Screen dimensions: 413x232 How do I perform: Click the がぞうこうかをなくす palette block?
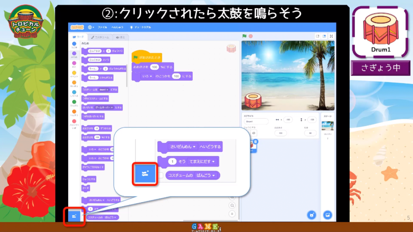point(93,167)
